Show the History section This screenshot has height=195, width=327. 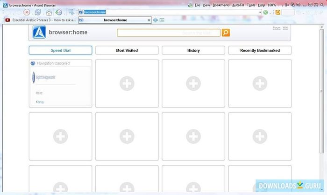click(193, 50)
